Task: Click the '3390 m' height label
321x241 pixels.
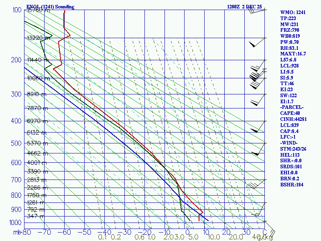Action: pos(37,172)
